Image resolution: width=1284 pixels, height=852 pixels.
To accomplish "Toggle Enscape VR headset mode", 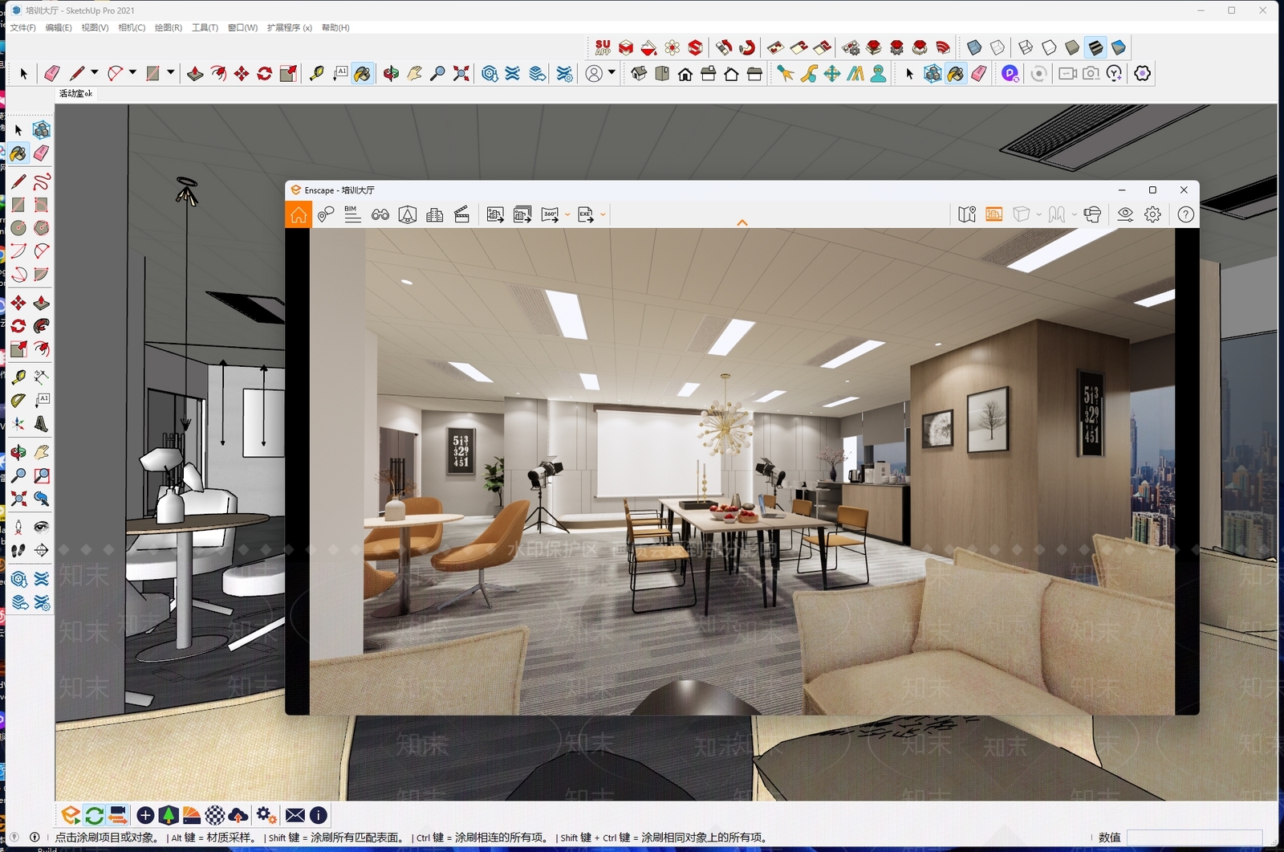I will (1092, 214).
